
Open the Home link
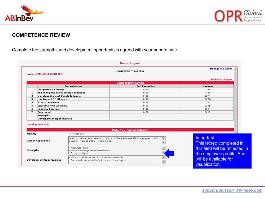pos(124,63)
